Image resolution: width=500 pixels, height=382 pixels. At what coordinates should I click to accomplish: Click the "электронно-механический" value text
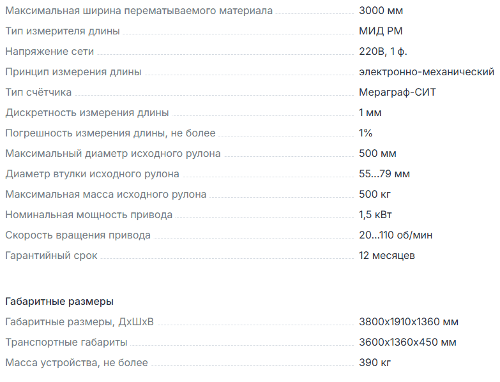pos(427,72)
